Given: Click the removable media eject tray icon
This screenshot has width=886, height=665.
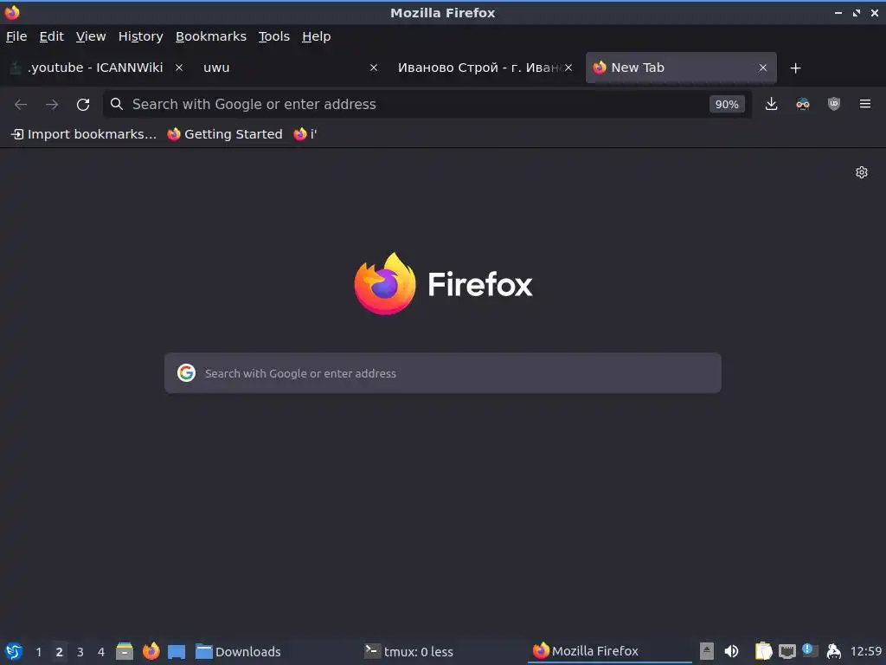Looking at the screenshot, I should [x=706, y=651].
